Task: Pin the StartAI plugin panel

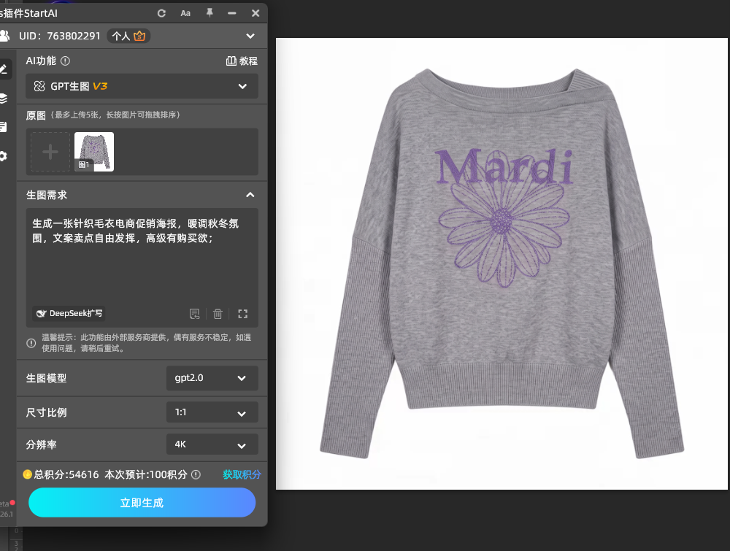Action: 210,13
